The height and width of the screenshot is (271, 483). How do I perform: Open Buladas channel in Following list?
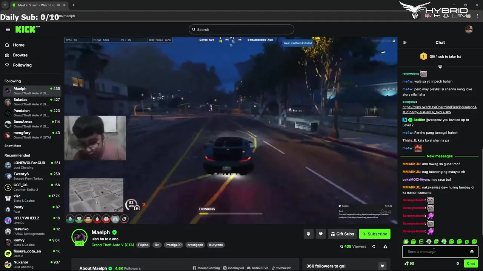tap(32, 102)
